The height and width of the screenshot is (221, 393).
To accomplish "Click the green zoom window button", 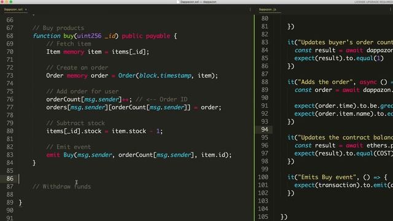I will pyautogui.click(x=11, y=1).
